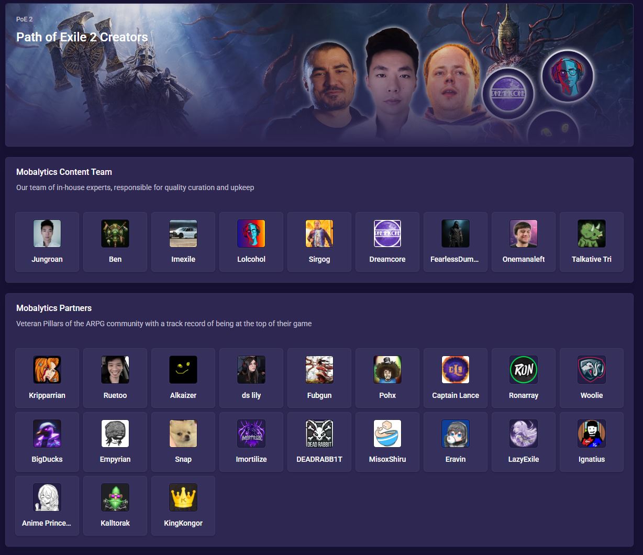Click the 'Our team of in-house experts' description
The width and height of the screenshot is (643, 555).
click(x=135, y=187)
